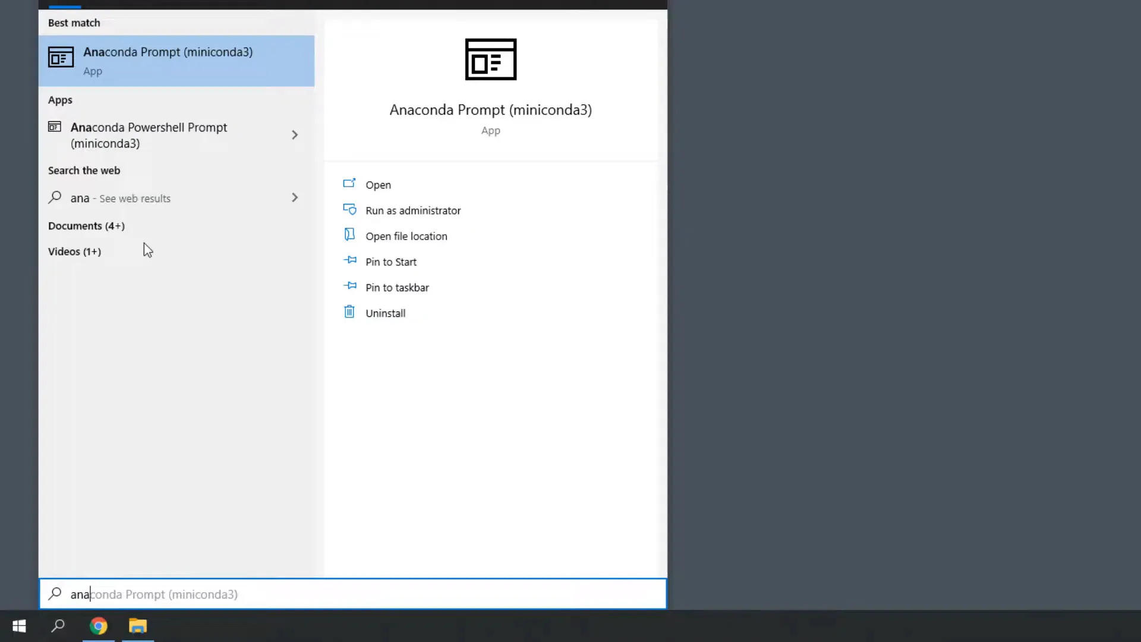The width and height of the screenshot is (1141, 642).
Task: Click the Windows Start button
Action: pyautogui.click(x=19, y=625)
